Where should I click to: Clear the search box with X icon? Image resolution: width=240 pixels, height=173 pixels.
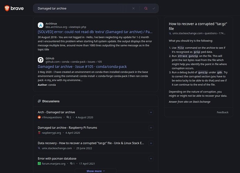tap(134, 8)
